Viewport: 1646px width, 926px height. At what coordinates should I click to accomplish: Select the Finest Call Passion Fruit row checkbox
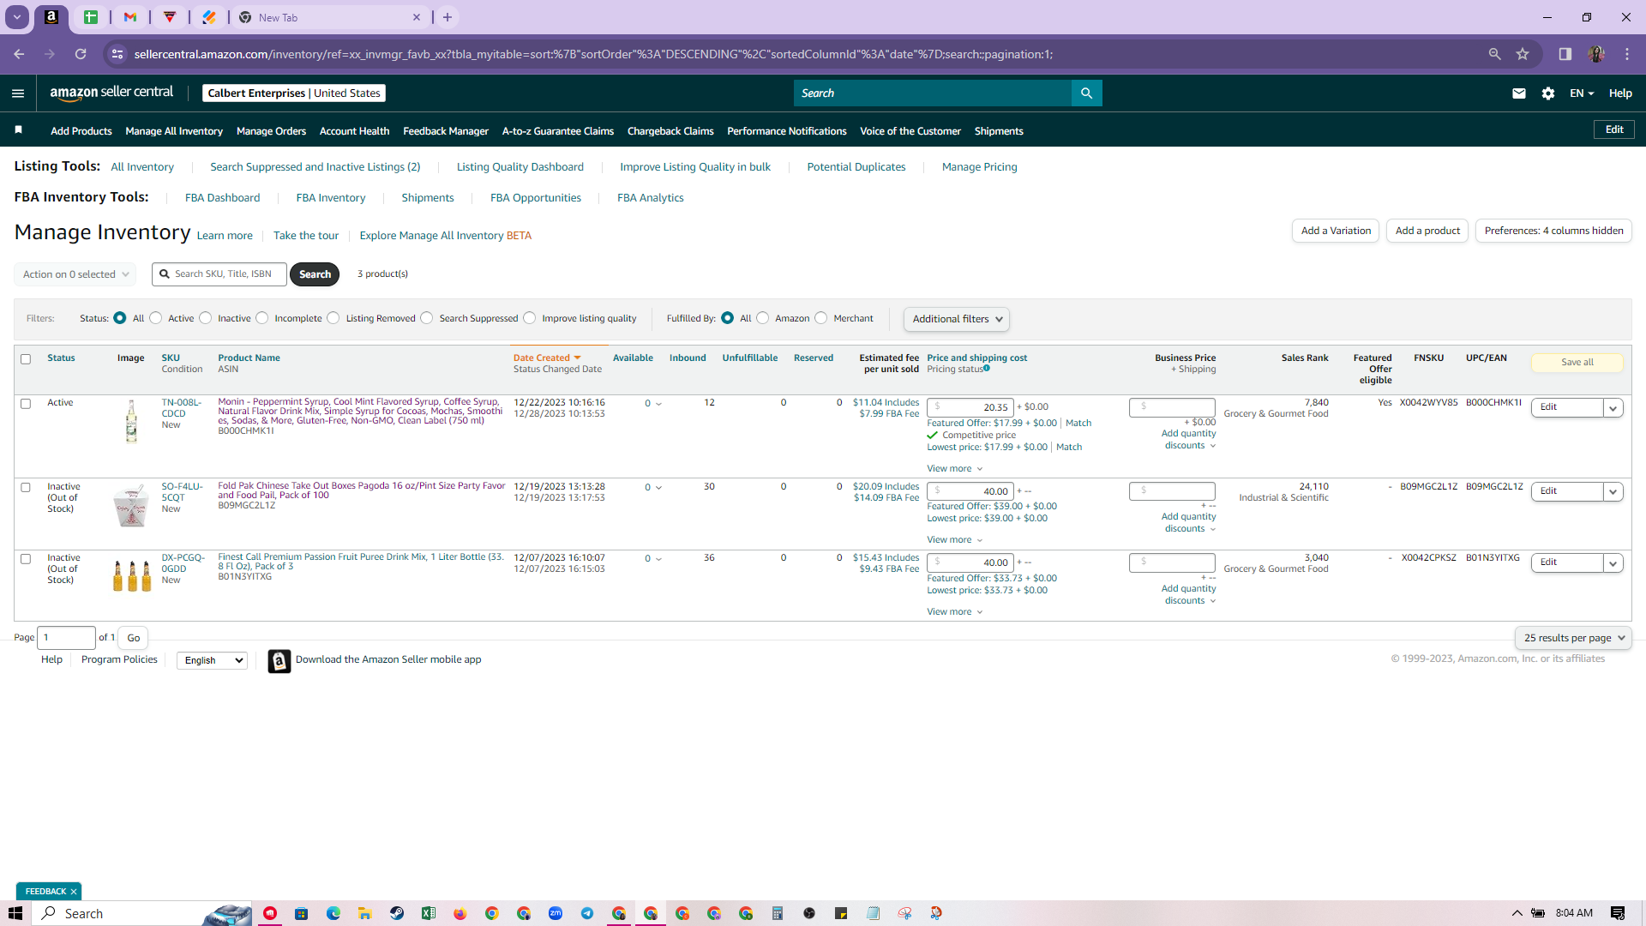[26, 559]
